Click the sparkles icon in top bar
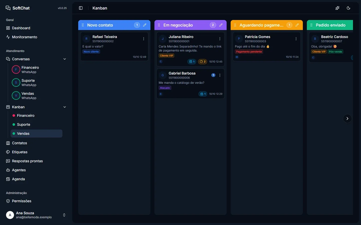 [337, 8]
